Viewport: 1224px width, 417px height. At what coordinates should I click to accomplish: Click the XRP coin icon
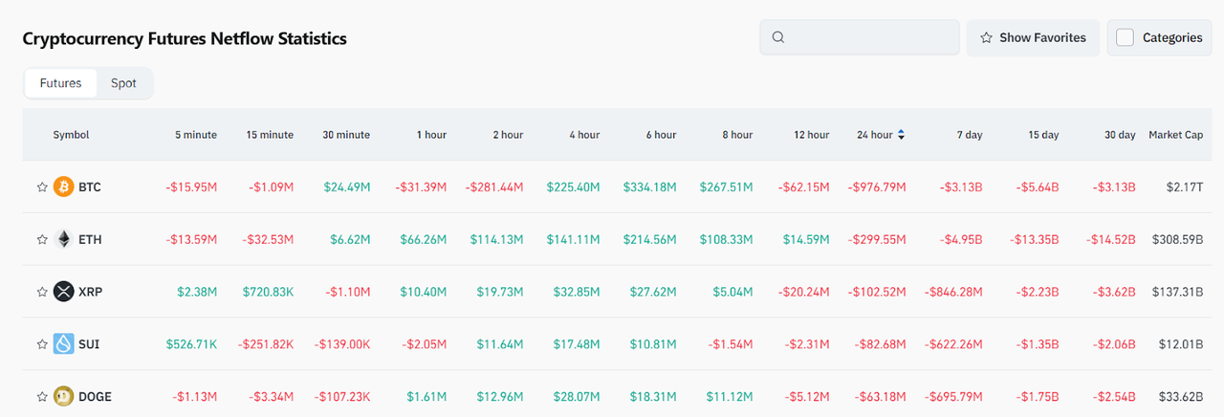tap(64, 291)
